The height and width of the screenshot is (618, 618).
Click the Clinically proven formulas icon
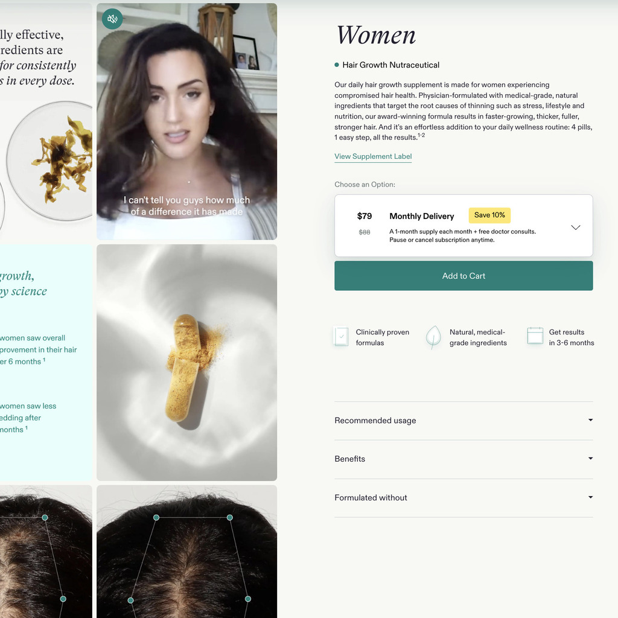click(x=342, y=337)
